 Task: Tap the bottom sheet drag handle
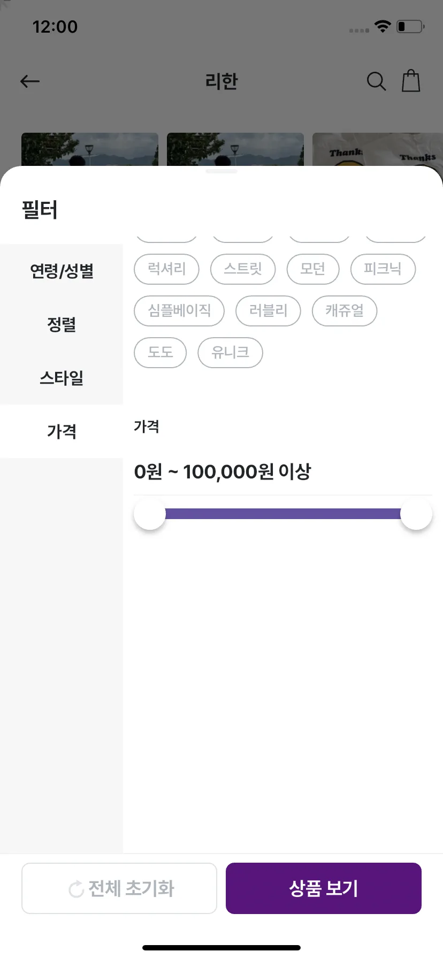pos(222,171)
